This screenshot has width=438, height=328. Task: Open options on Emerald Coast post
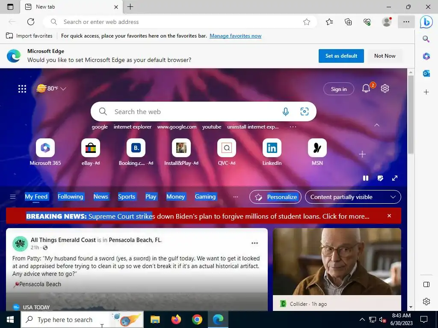[255, 243]
